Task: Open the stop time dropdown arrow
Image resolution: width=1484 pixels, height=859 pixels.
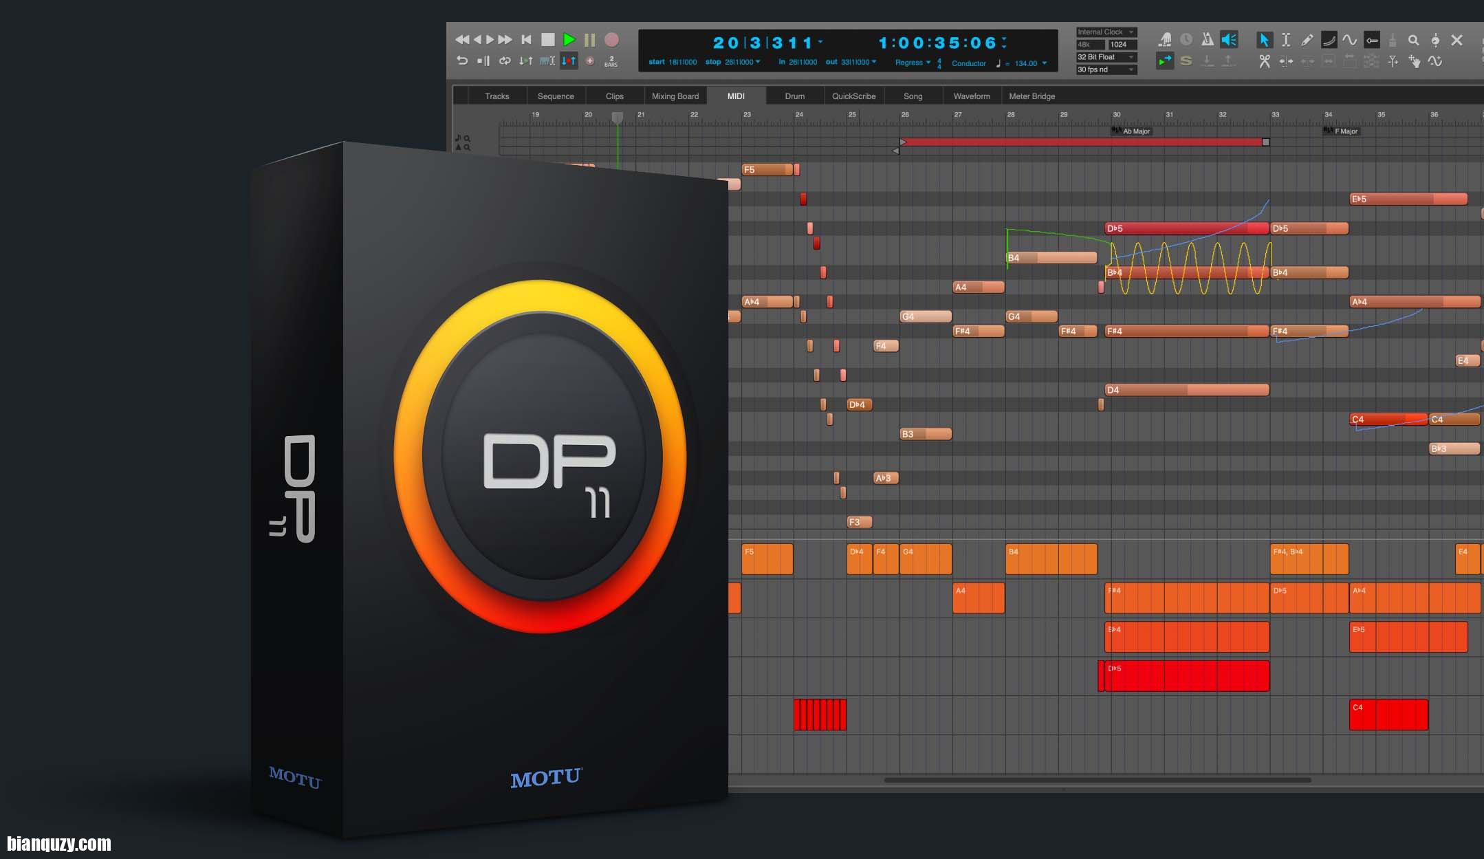Action: pos(758,62)
